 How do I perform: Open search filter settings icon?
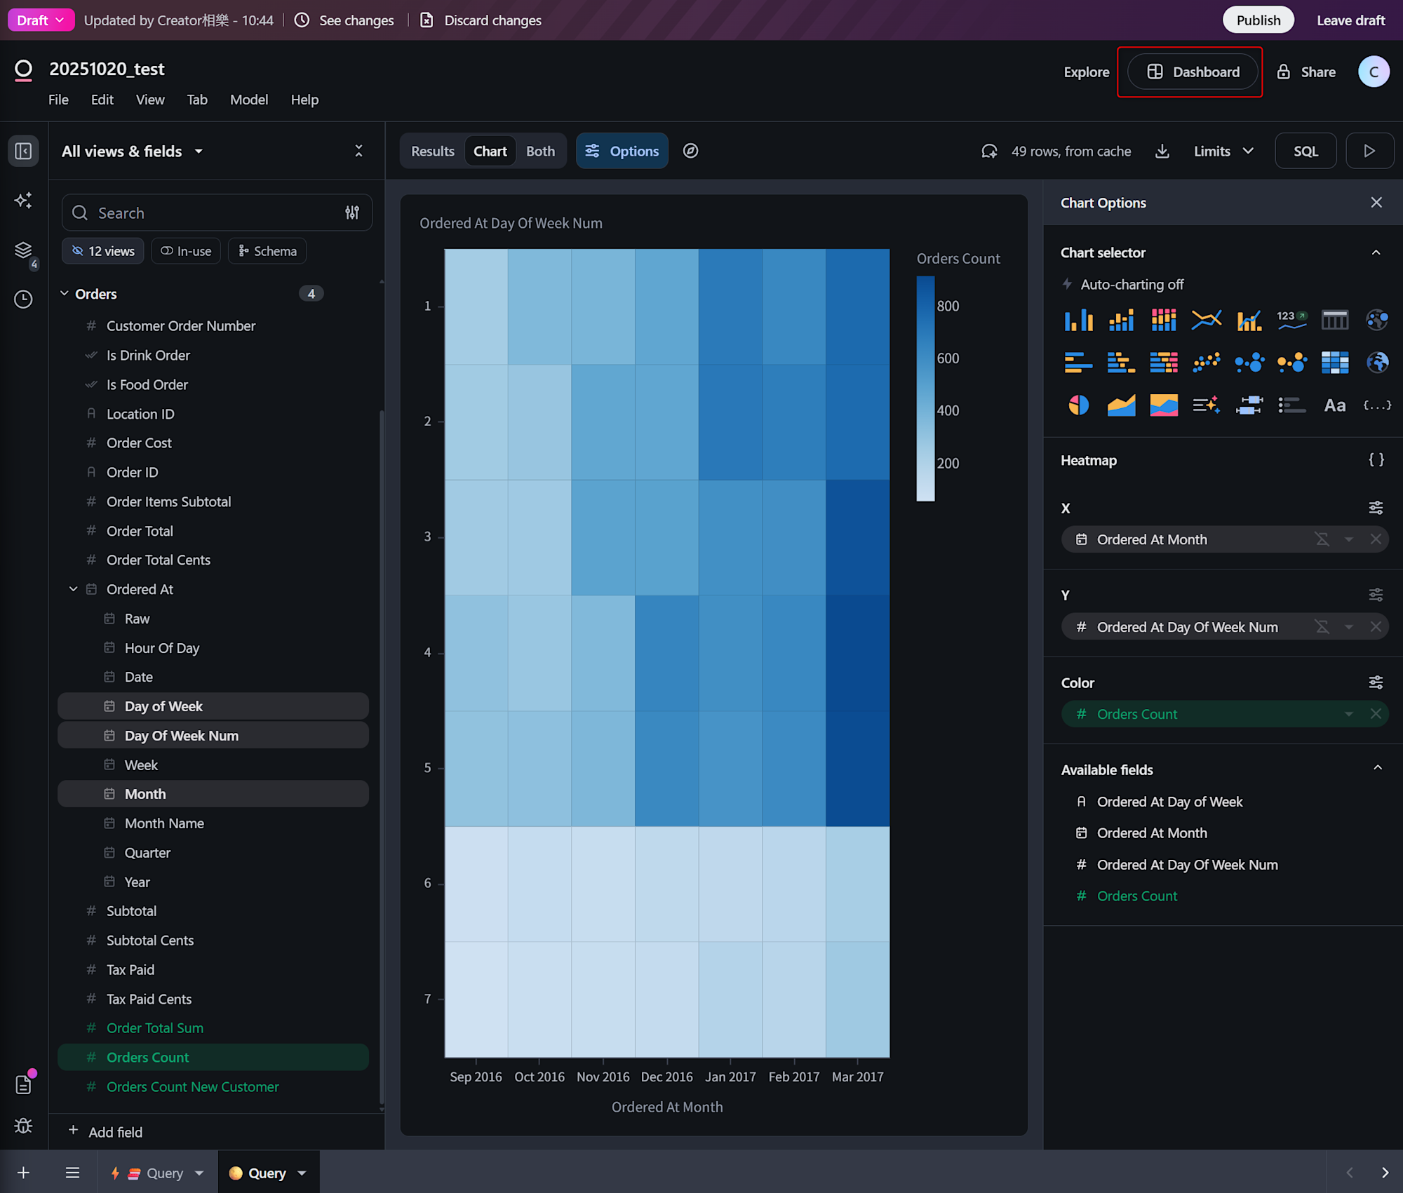tap(352, 213)
